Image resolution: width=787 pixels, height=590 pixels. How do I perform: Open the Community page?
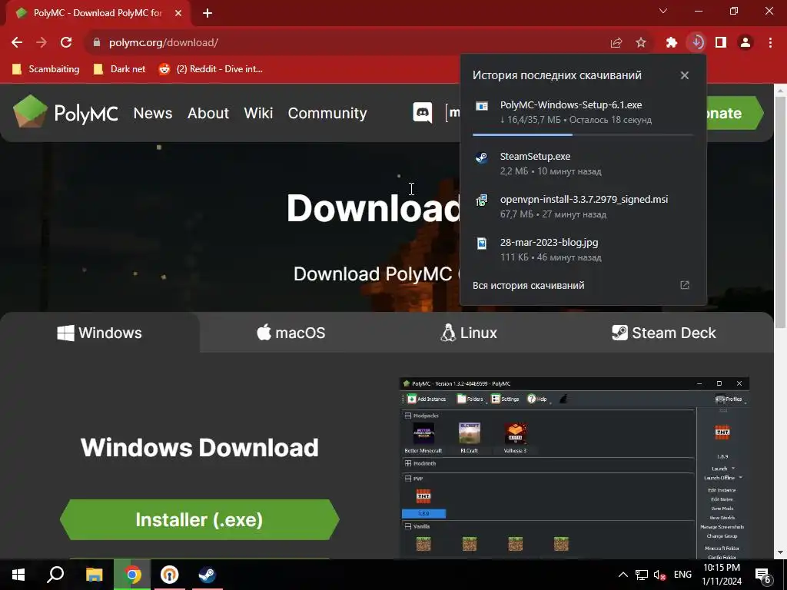click(327, 113)
